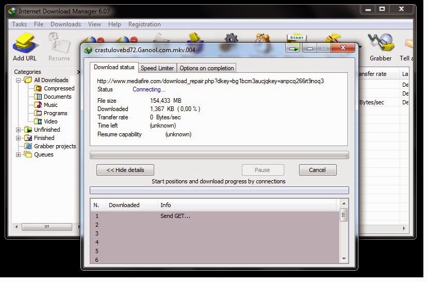This screenshot has height=282, width=428.
Task: Click the green arrow button in the download dialog title bar
Action: [x=293, y=49]
